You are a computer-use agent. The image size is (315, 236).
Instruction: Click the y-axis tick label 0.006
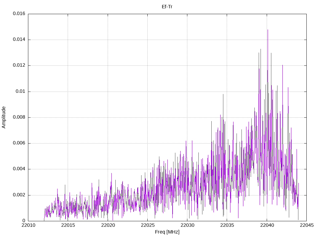tap(19, 143)
